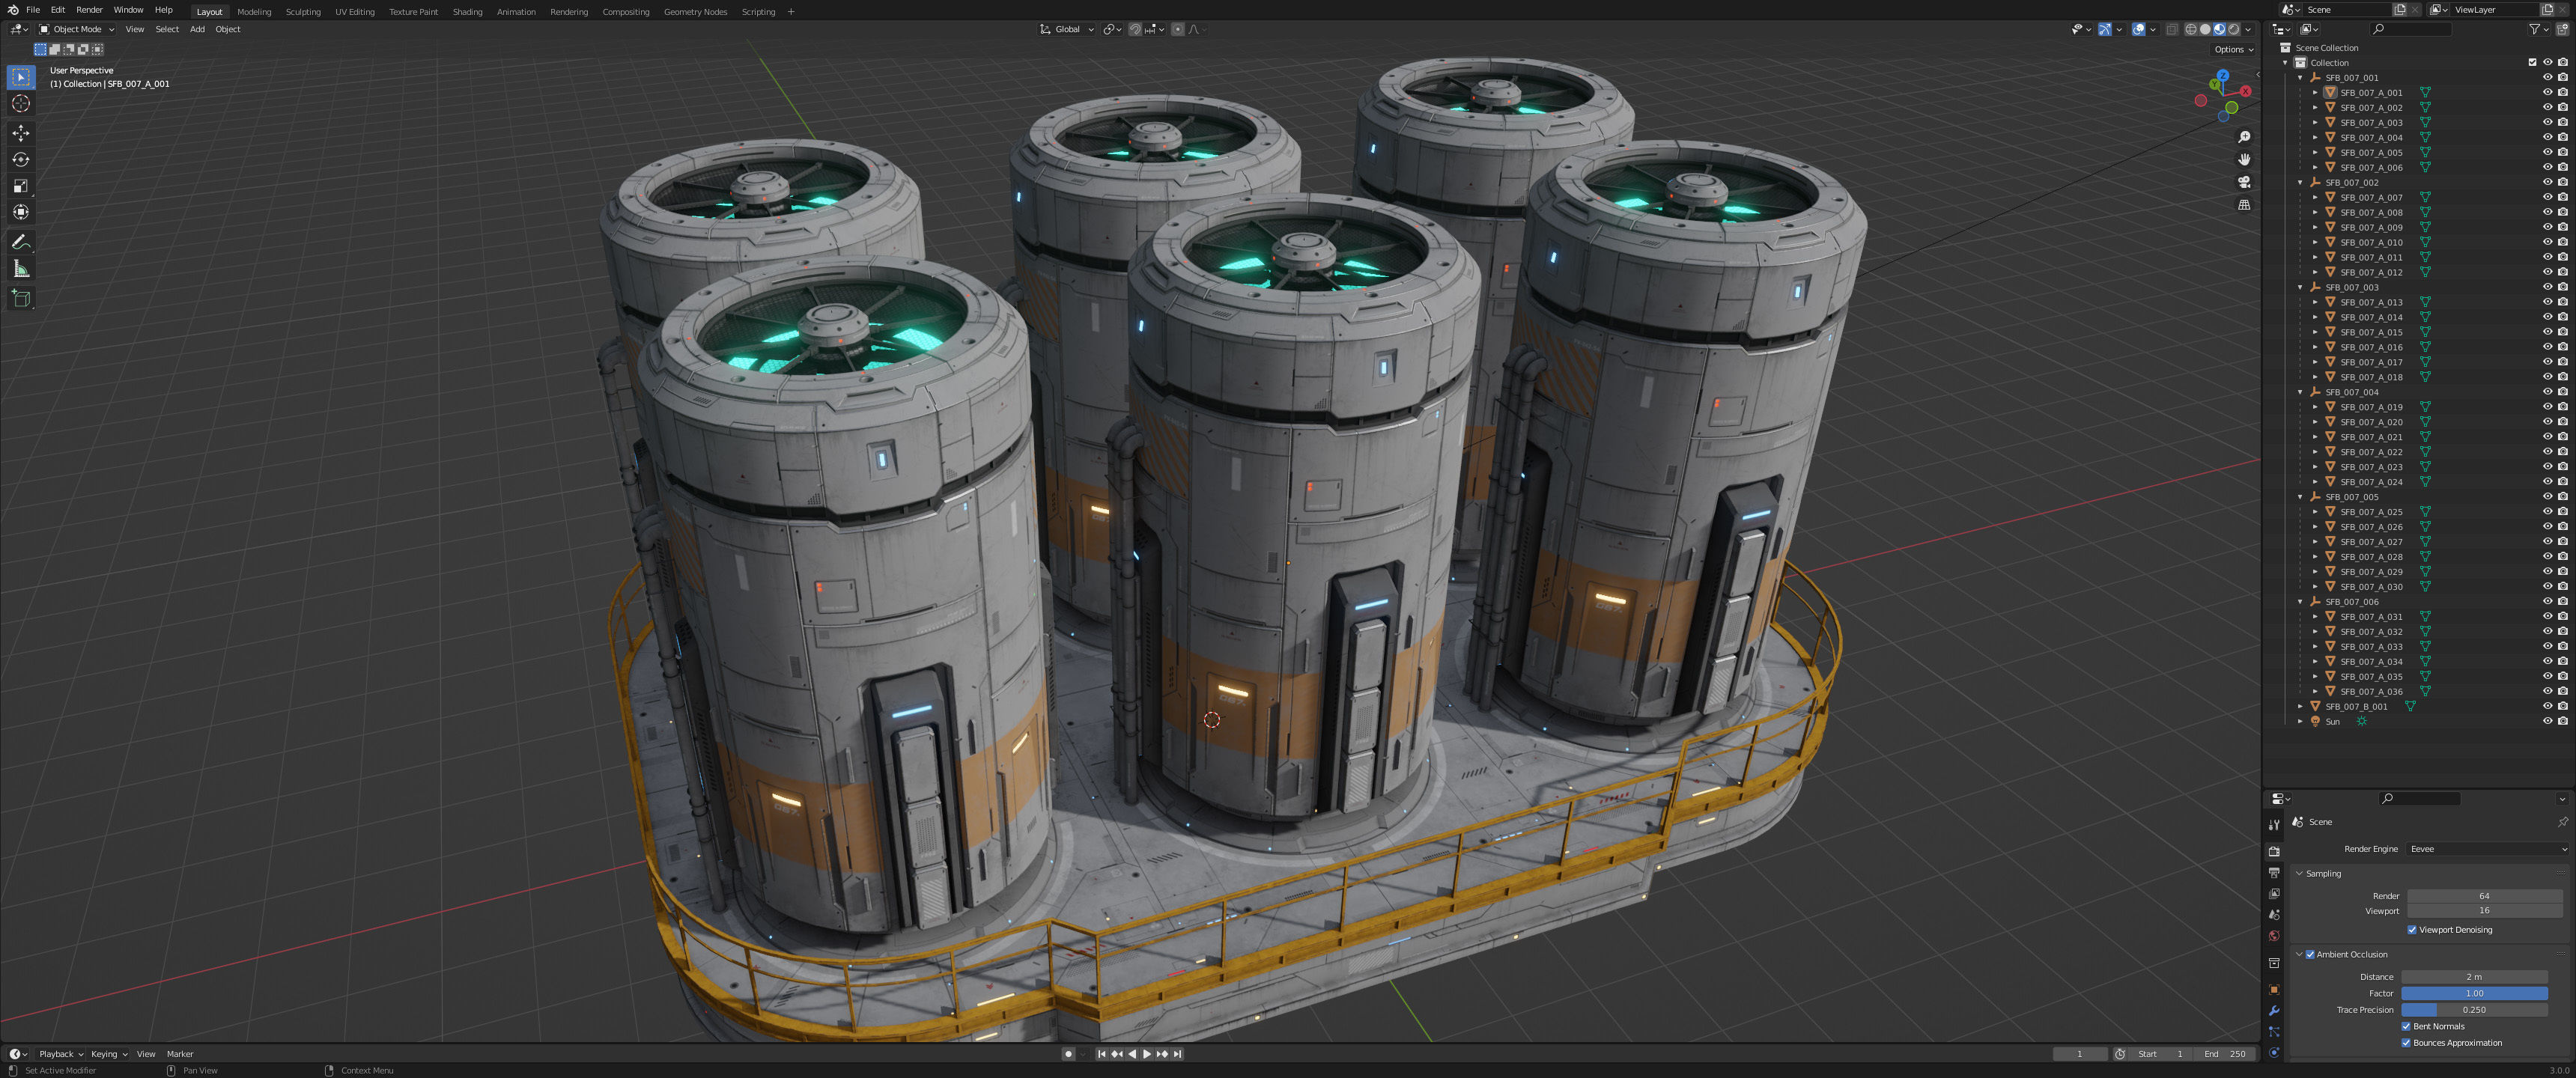Toggle snapping magnet in header
The height and width of the screenshot is (1078, 2576).
tap(1135, 29)
